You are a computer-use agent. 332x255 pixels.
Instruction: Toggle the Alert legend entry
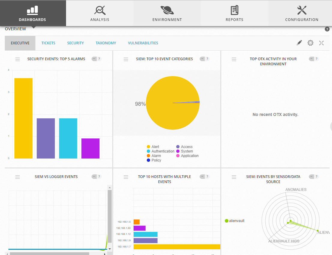[x=153, y=147]
